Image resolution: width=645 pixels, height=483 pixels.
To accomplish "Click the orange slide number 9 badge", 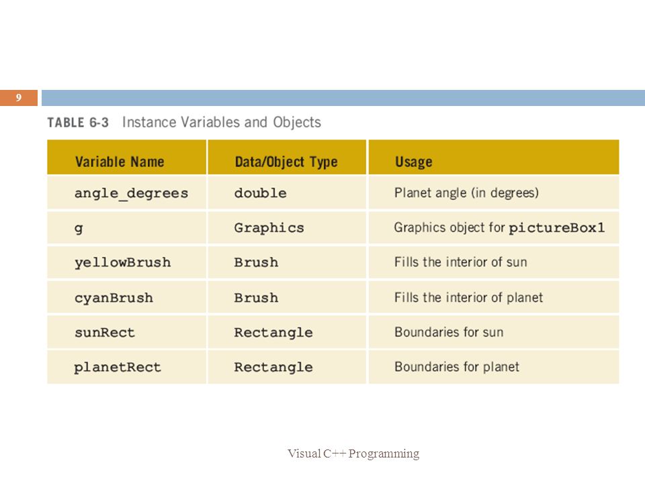I will [x=19, y=98].
